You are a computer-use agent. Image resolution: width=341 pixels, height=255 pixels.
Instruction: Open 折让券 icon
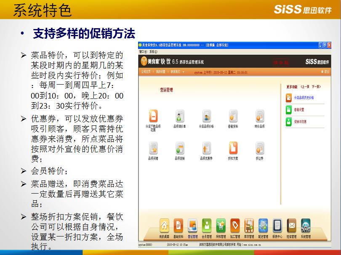pyautogui.click(x=260, y=148)
